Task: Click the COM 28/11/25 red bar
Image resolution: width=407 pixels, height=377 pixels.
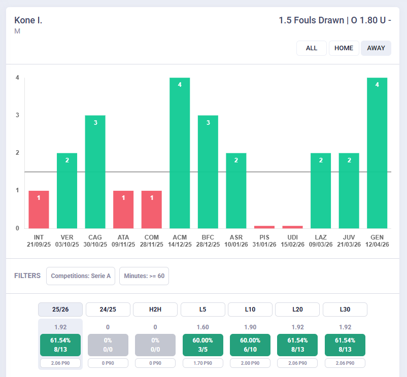Action: [152, 210]
